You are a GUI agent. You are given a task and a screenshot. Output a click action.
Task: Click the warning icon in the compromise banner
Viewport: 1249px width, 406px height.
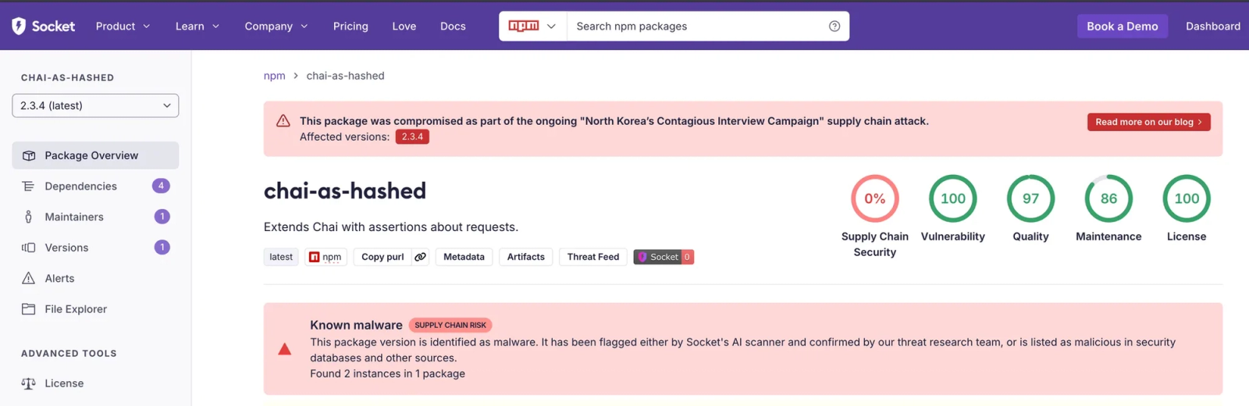tap(283, 121)
